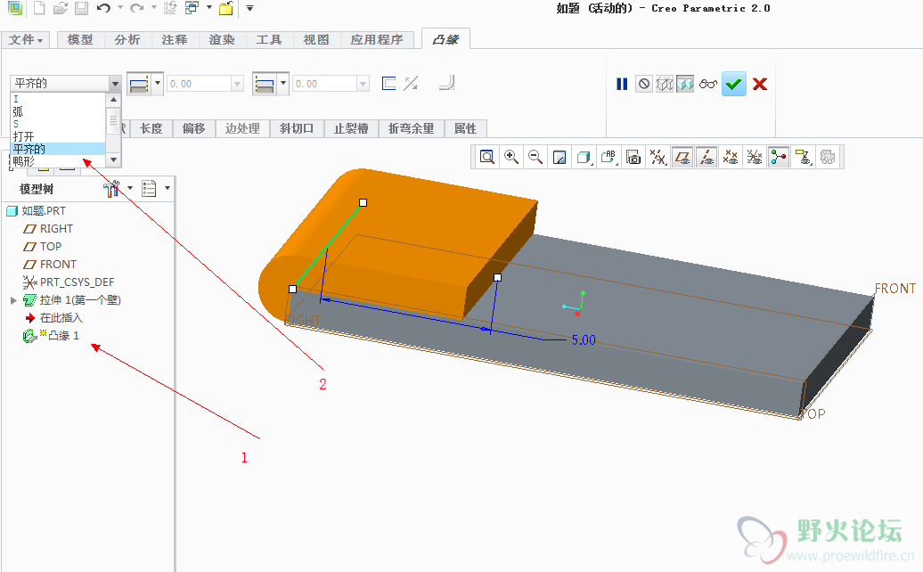
Task: Click the Refit view icon
Action: click(x=486, y=157)
